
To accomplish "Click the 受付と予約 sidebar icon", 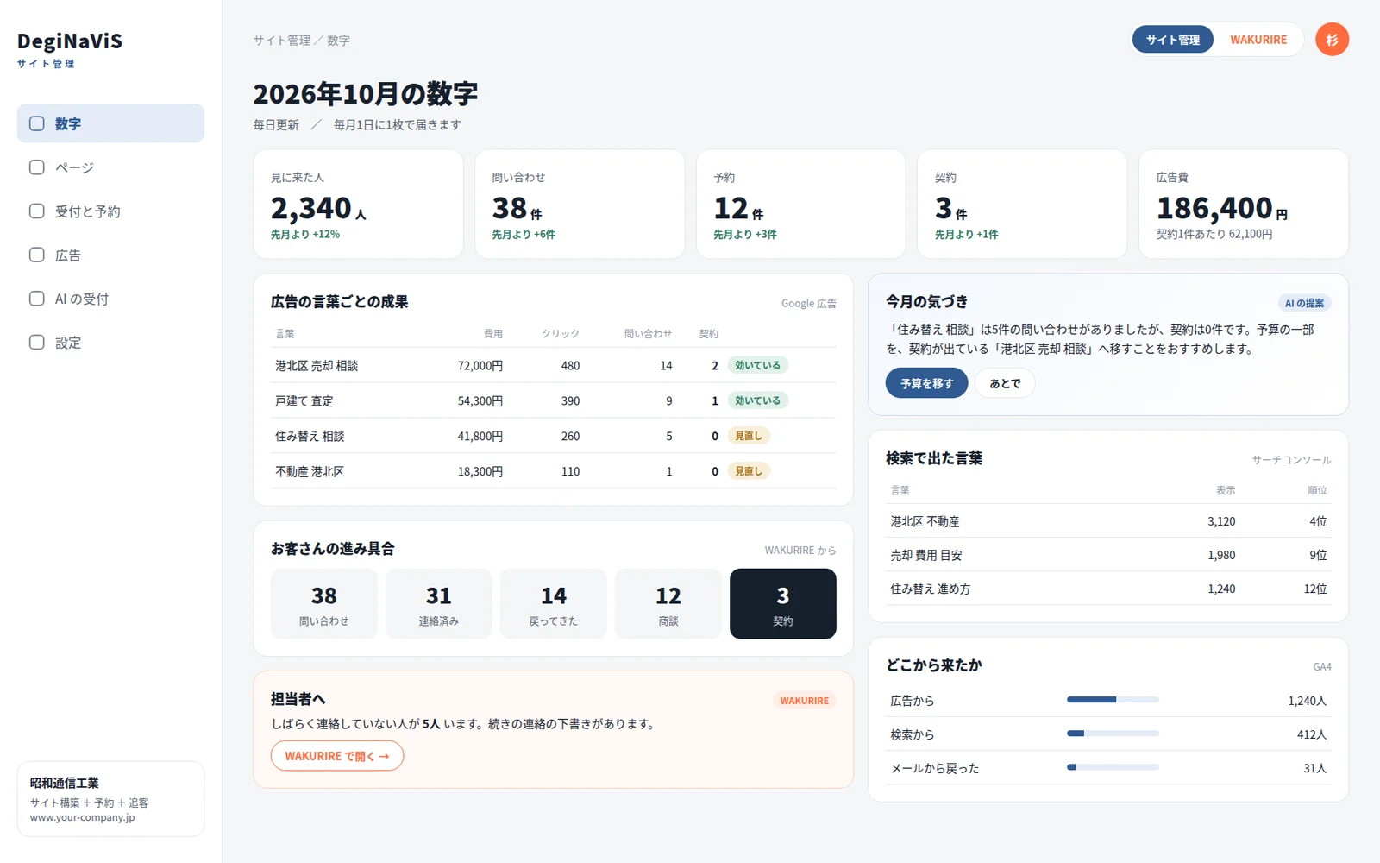I will (37, 211).
